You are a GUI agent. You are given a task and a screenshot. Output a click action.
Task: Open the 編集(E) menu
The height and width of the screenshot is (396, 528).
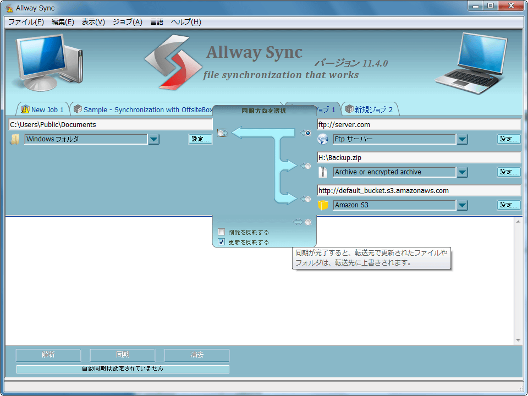coord(63,22)
